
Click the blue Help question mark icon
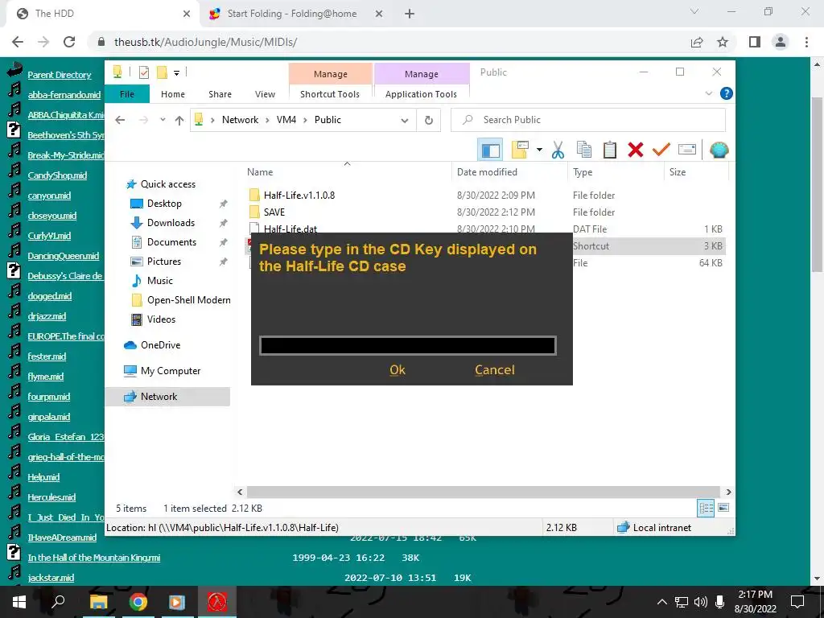point(727,93)
